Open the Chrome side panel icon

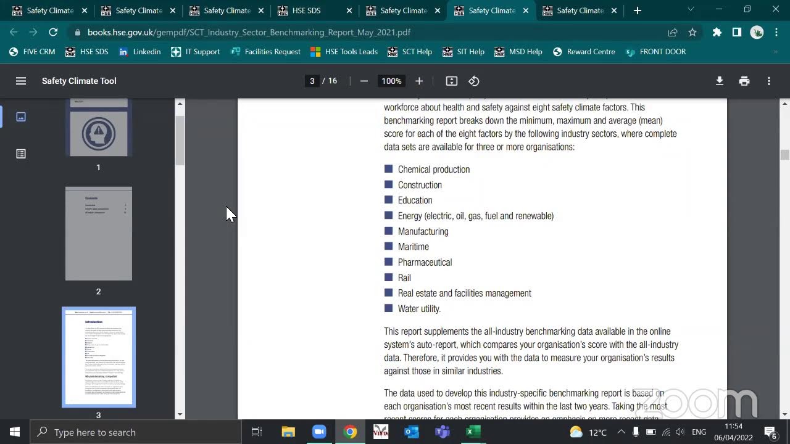click(x=737, y=32)
